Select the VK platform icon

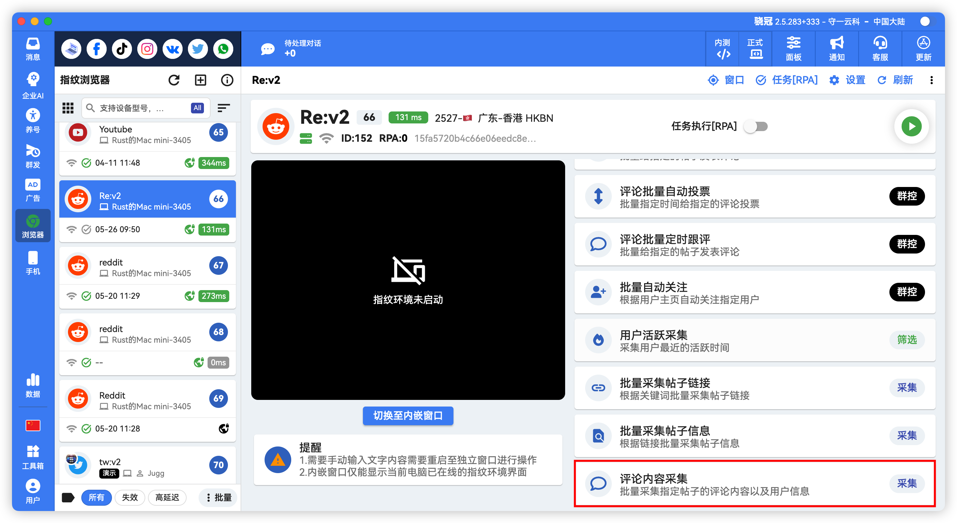coord(172,49)
